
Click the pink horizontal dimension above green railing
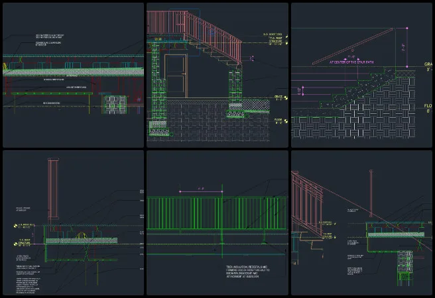[201, 191]
